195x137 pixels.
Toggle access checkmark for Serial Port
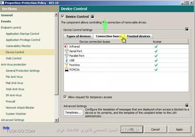pyautogui.click(x=156, y=51)
